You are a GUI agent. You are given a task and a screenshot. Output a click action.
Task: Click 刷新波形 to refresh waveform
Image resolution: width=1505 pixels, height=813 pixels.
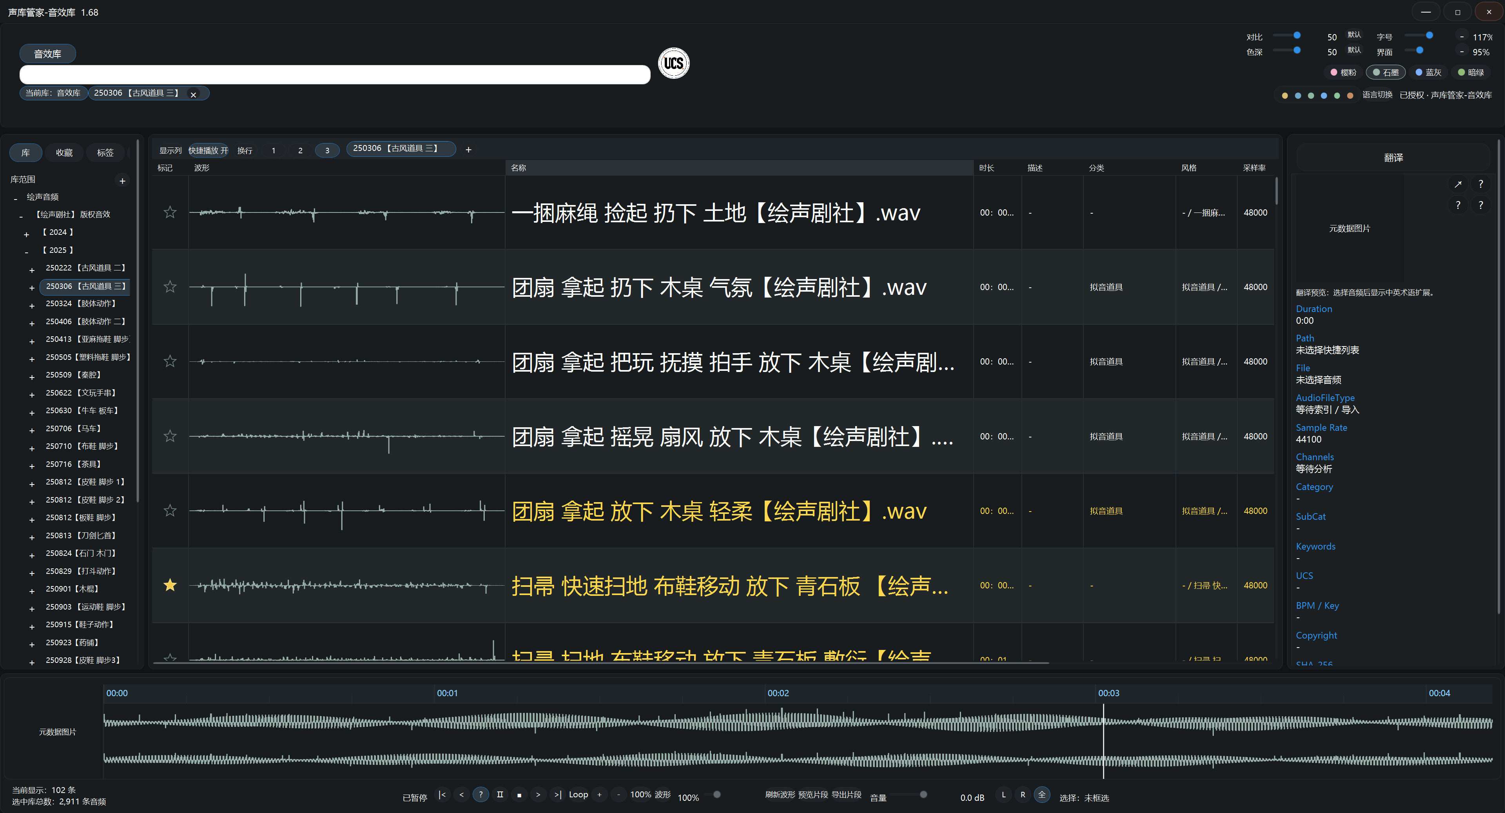click(780, 794)
